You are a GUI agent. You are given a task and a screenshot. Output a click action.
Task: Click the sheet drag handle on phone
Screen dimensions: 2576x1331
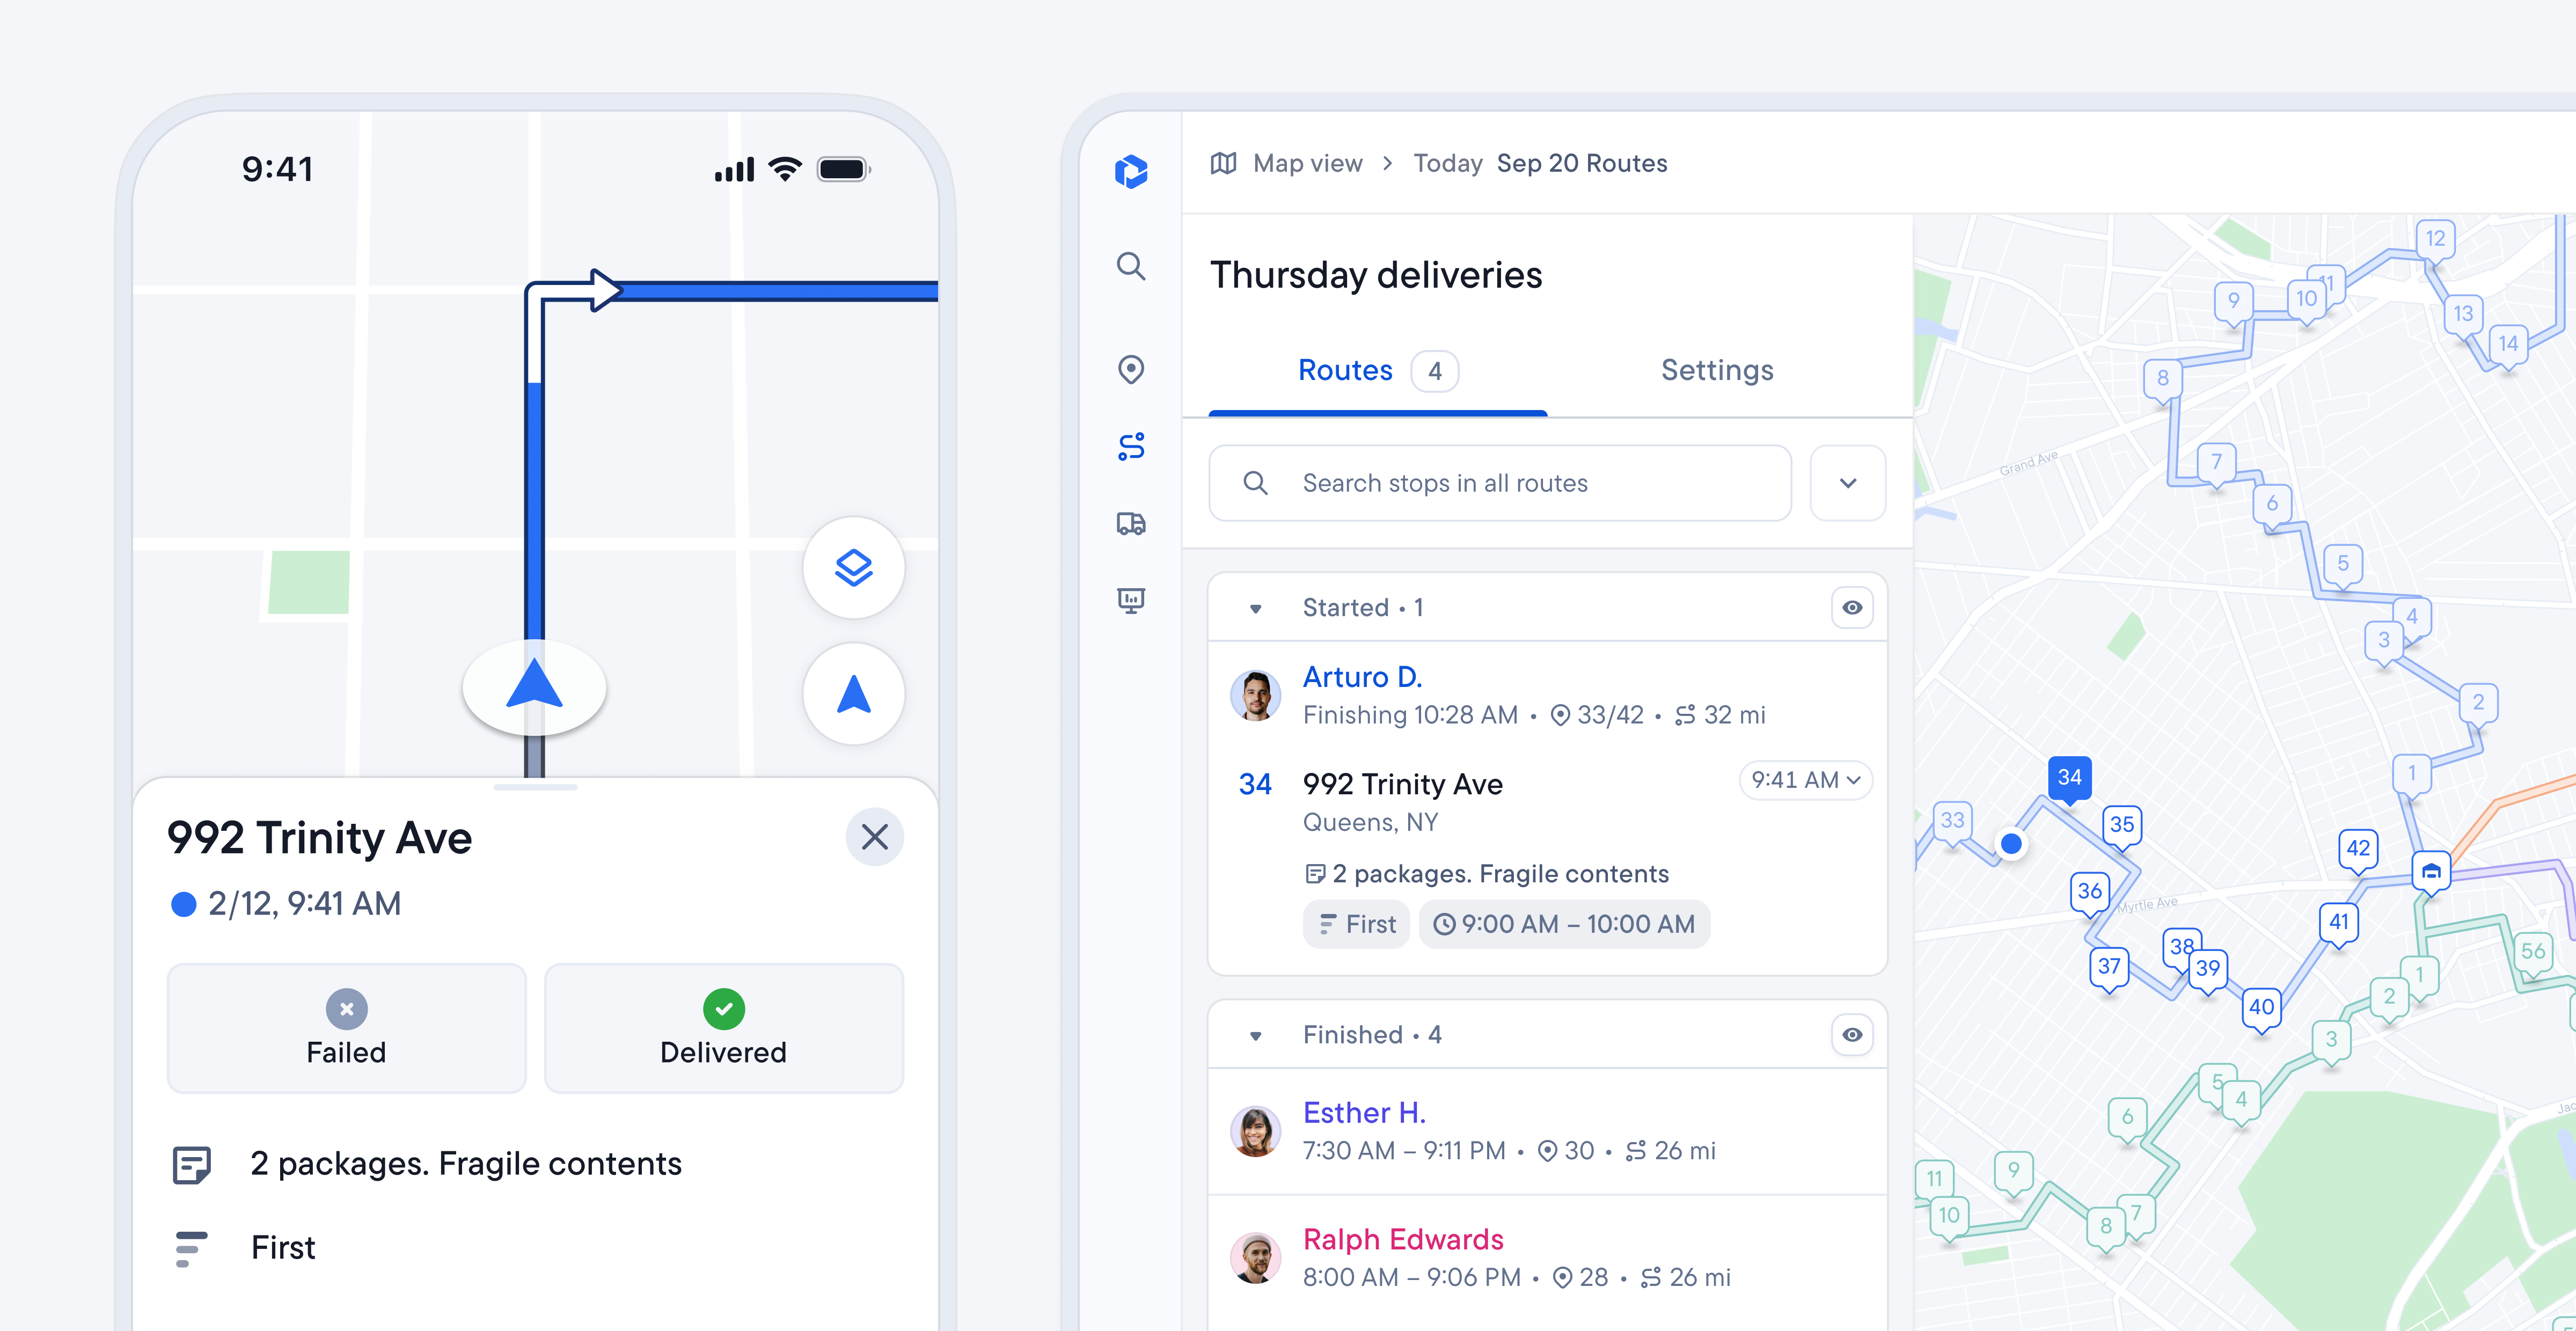pos(535,788)
